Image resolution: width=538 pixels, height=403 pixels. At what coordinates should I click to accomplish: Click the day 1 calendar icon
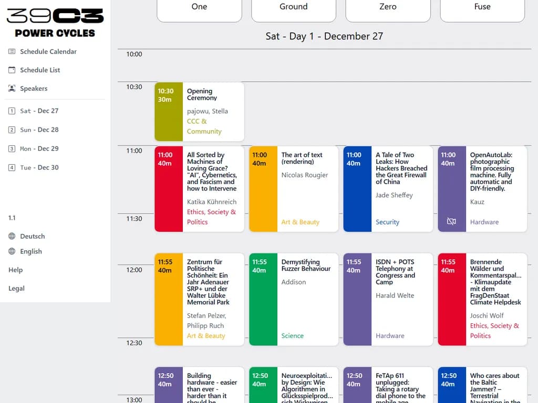click(12, 111)
